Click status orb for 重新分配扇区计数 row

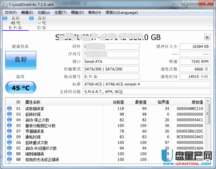[9, 126]
